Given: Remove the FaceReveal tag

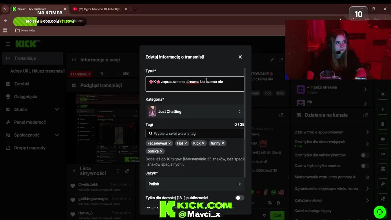Looking at the screenshot, I should point(170,143).
